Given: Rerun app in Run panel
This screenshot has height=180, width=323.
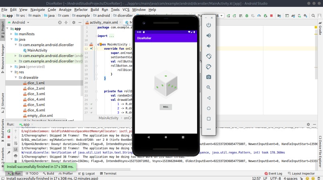Looking at the screenshot, I should (9, 131).
